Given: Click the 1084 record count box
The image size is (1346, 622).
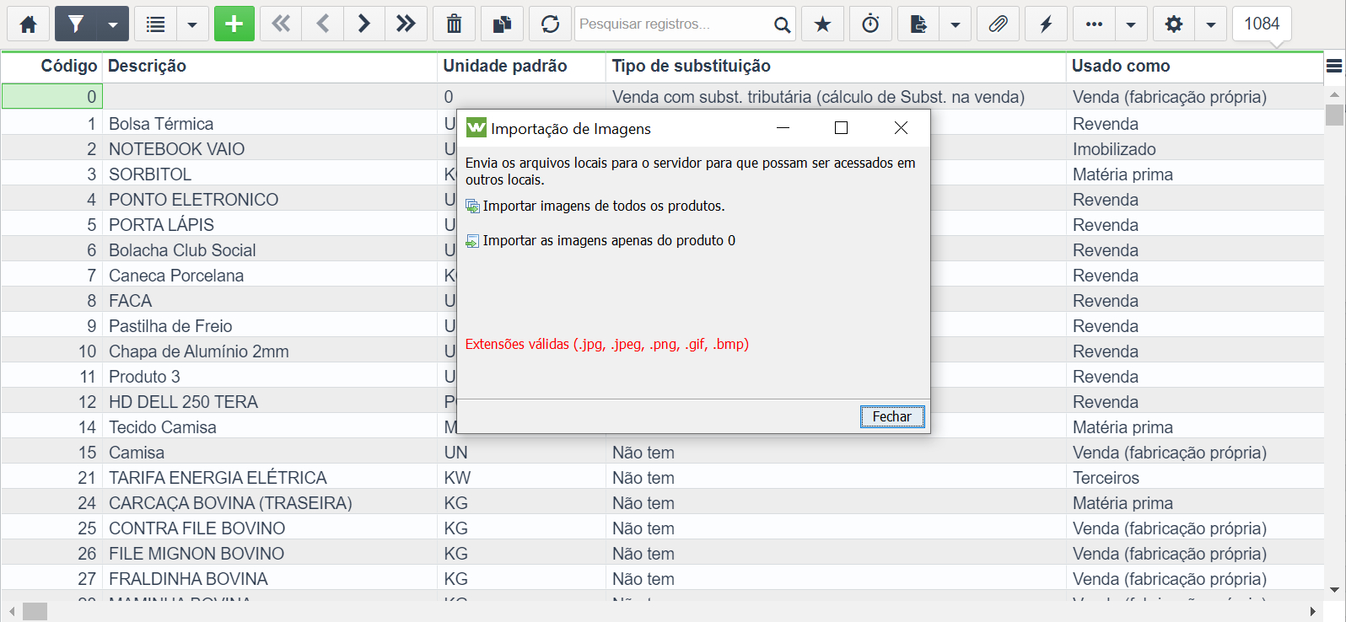Looking at the screenshot, I should [1262, 24].
